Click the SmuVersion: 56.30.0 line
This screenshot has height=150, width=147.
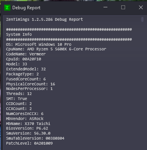pyautogui.click(x=28, y=133)
